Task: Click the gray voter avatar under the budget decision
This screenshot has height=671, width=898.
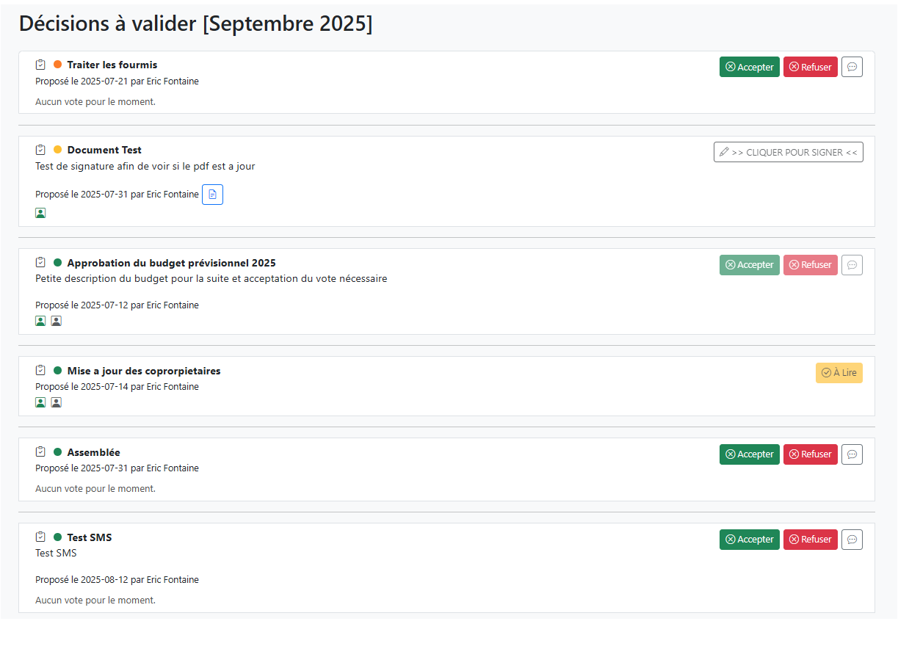Action: [56, 320]
